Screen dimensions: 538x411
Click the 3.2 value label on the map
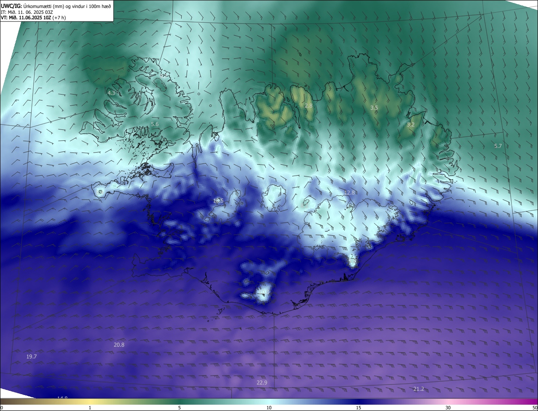(x=411, y=125)
